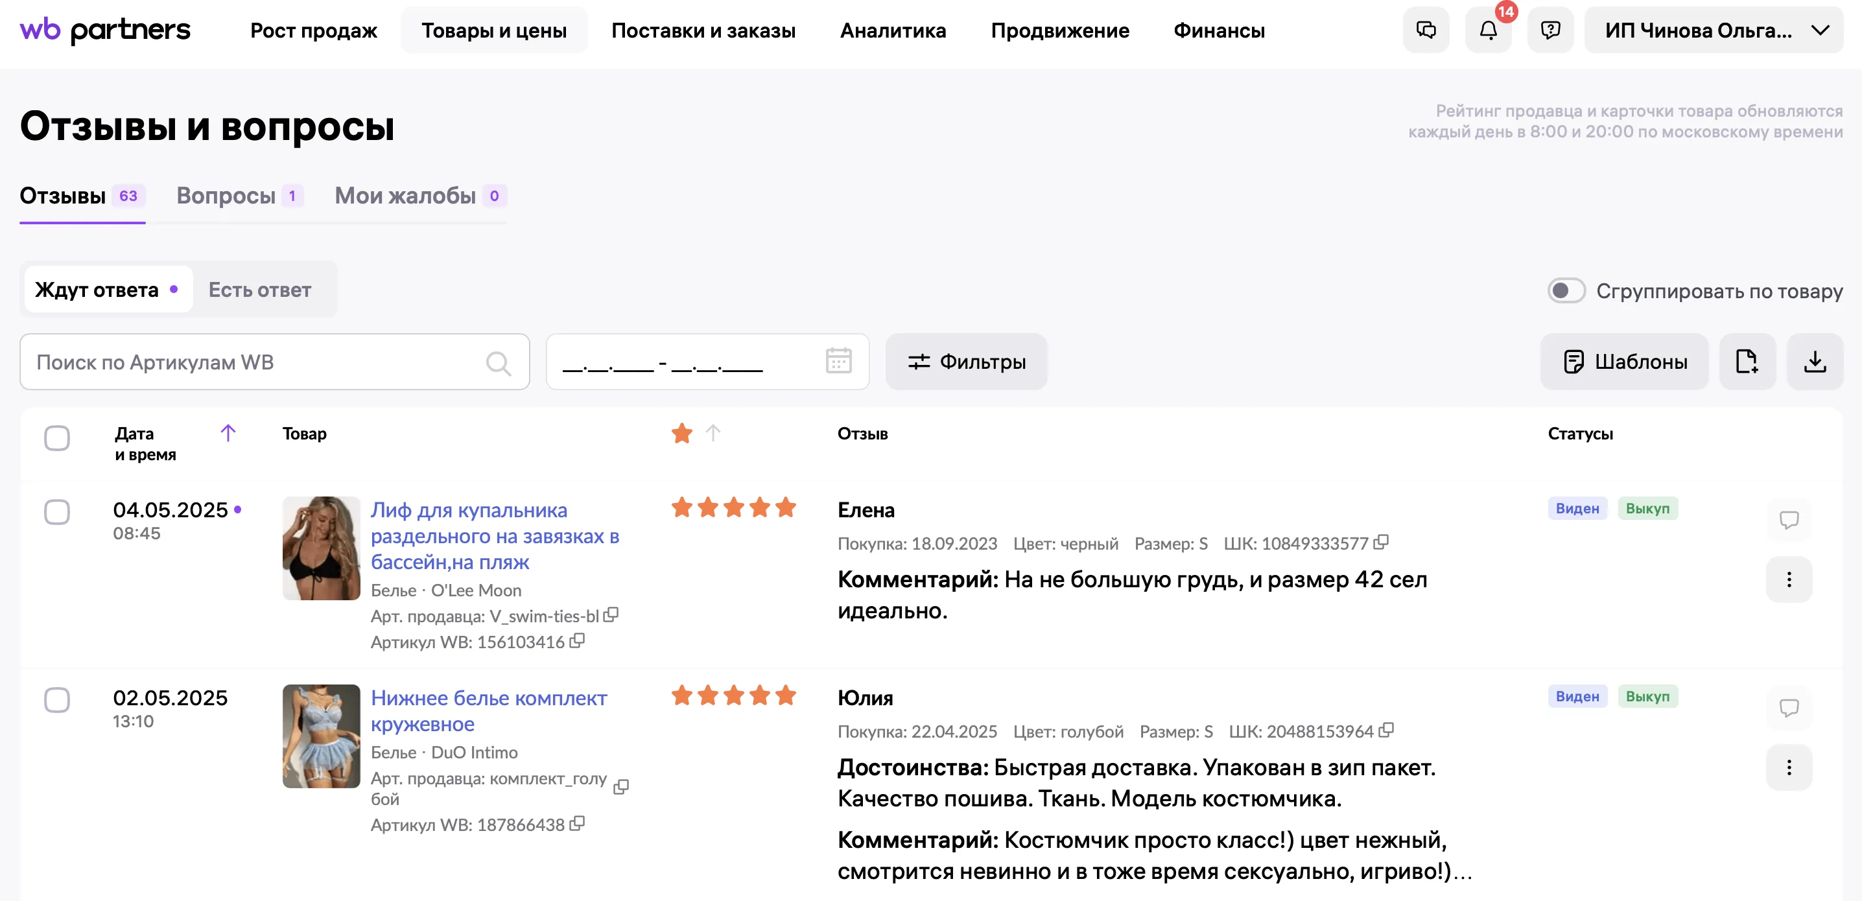Open the calendar date picker icon

point(838,360)
